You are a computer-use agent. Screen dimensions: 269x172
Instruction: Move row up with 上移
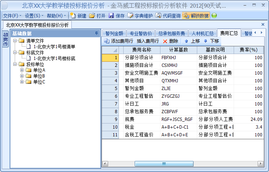192,41
